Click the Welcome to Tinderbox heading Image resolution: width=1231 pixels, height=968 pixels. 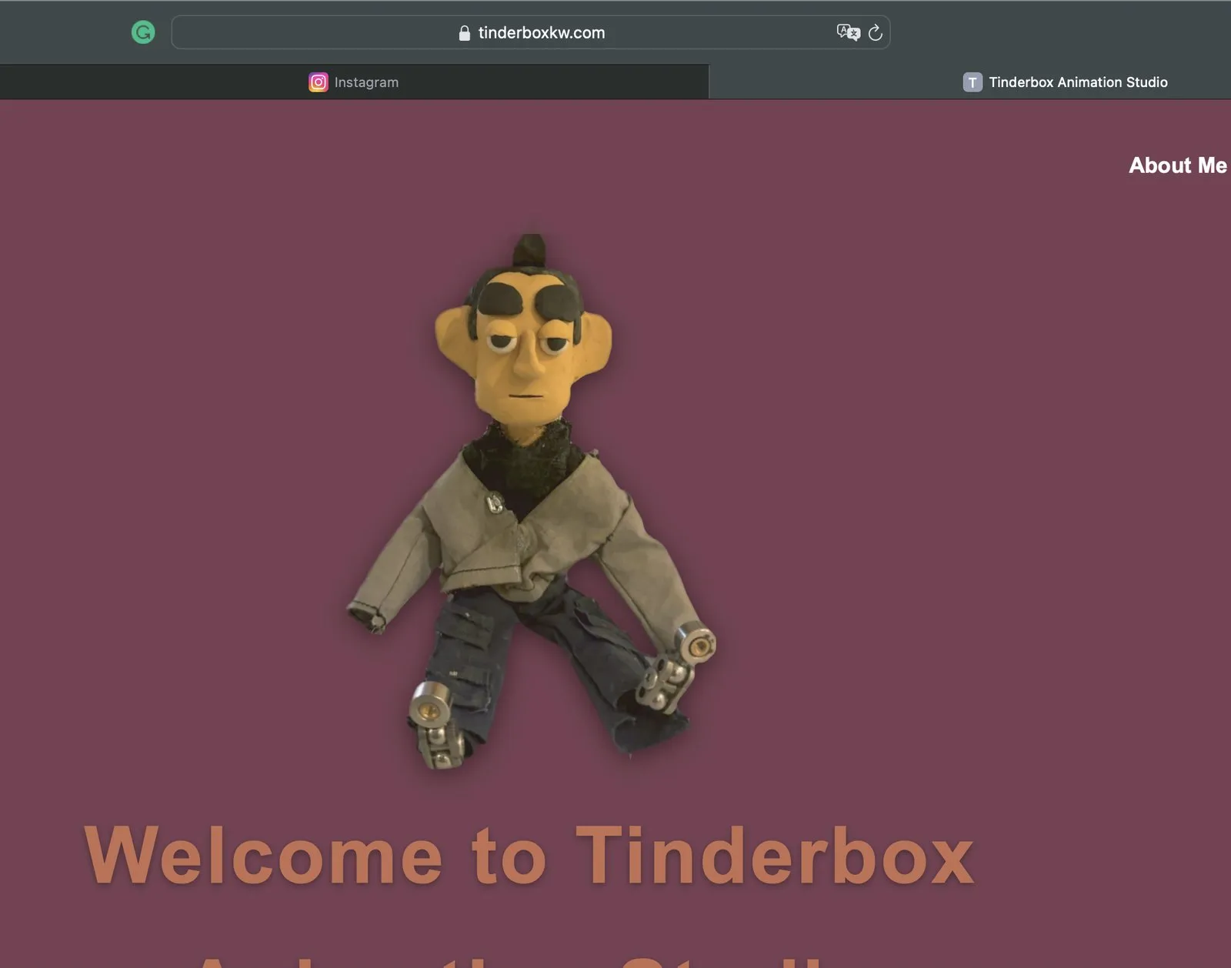coord(529,856)
